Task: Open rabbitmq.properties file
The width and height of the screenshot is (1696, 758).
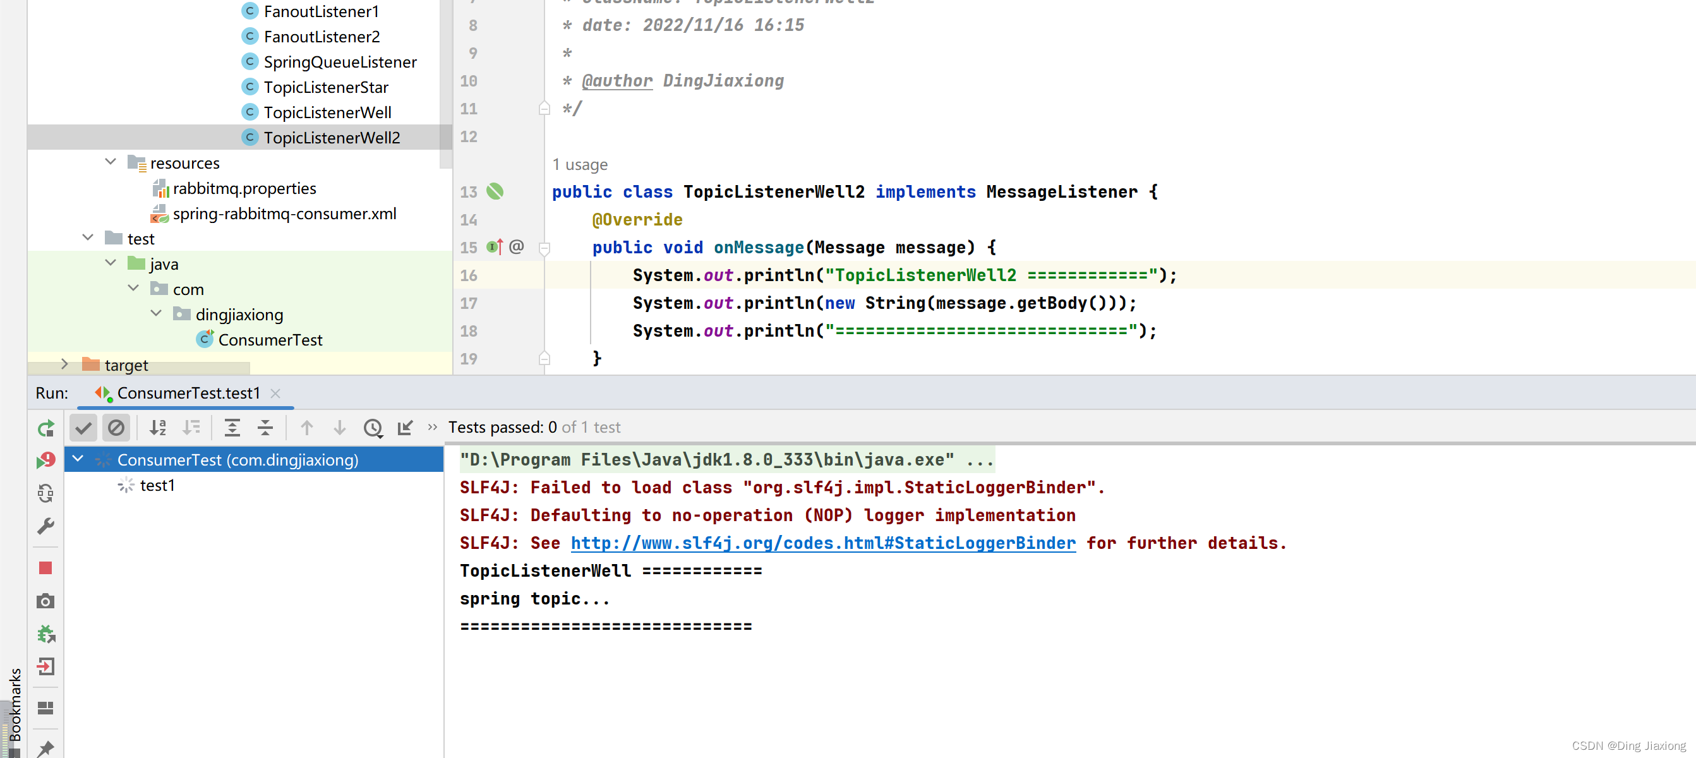Action: (x=244, y=188)
